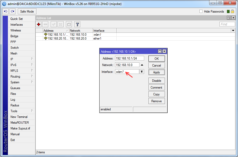Click yellow address icon of 192.168.10.1 row

[x=45, y=35]
